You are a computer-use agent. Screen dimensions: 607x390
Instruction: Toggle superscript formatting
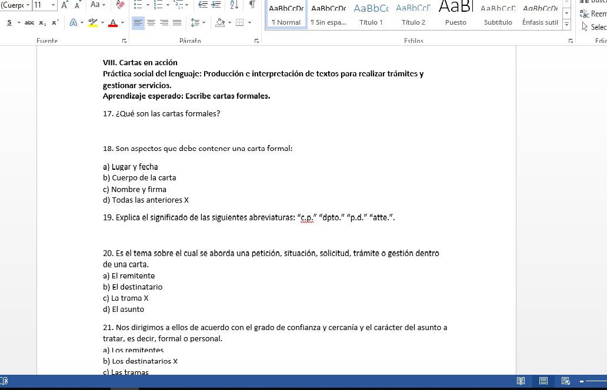[55, 23]
